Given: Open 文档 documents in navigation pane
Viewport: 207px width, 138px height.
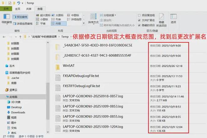Looking at the screenshot, I should point(12,128).
